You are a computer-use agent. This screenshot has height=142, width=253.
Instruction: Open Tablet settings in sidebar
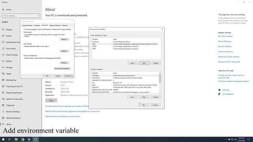click(x=9, y=74)
